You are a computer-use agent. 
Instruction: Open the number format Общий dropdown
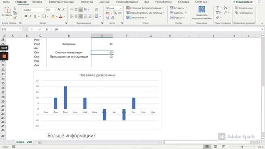(120, 8)
